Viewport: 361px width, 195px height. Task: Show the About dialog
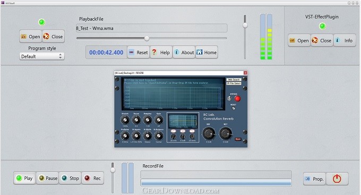click(x=184, y=52)
